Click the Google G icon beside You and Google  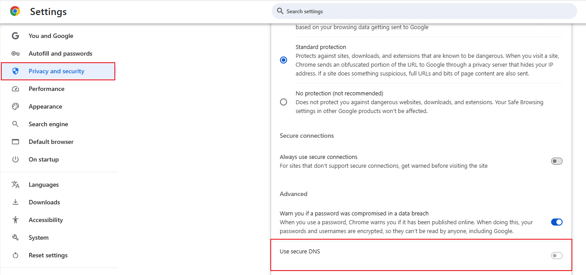(15, 36)
